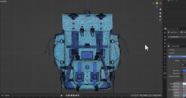The height and width of the screenshot is (98, 186).
Task: Click the blue Base Color swatch
Action: (x=184, y=71)
